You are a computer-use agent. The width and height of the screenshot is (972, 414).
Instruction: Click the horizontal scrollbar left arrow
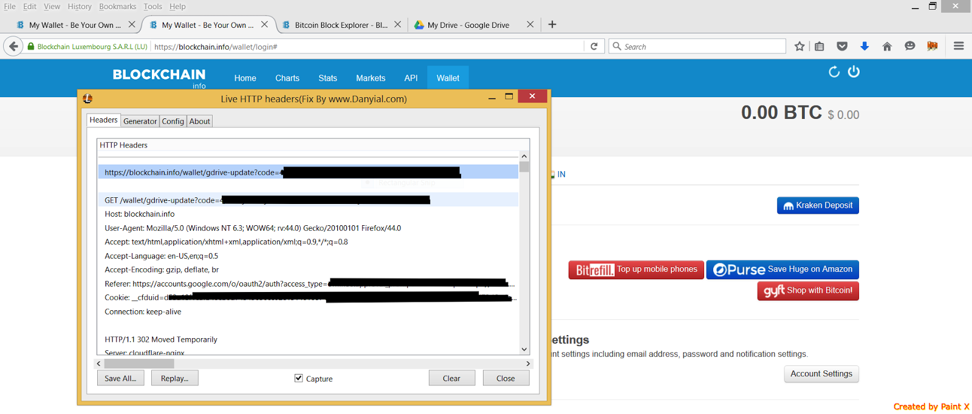pos(99,364)
